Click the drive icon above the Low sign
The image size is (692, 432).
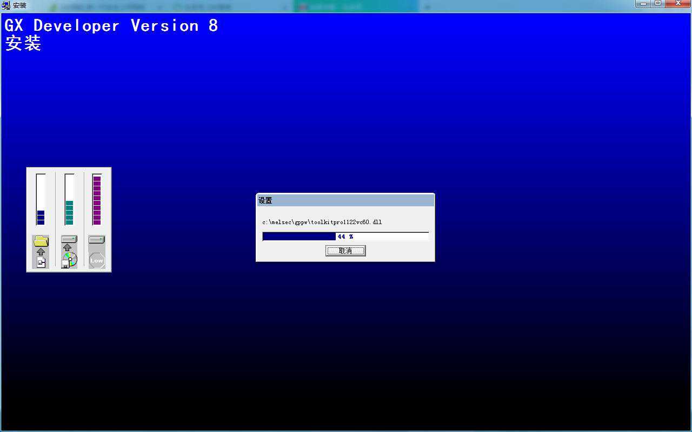point(97,239)
